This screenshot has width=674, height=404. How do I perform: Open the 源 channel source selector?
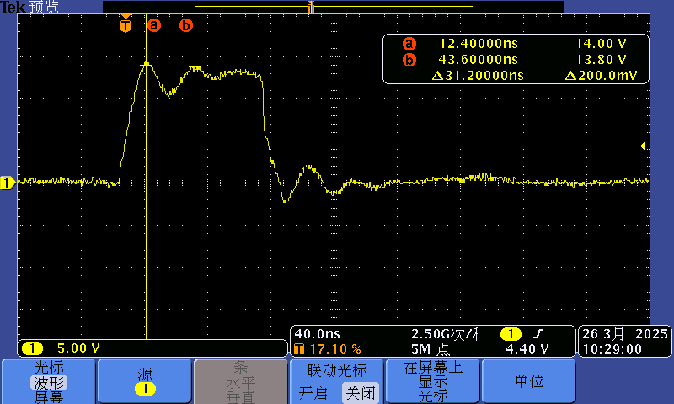tap(145, 381)
